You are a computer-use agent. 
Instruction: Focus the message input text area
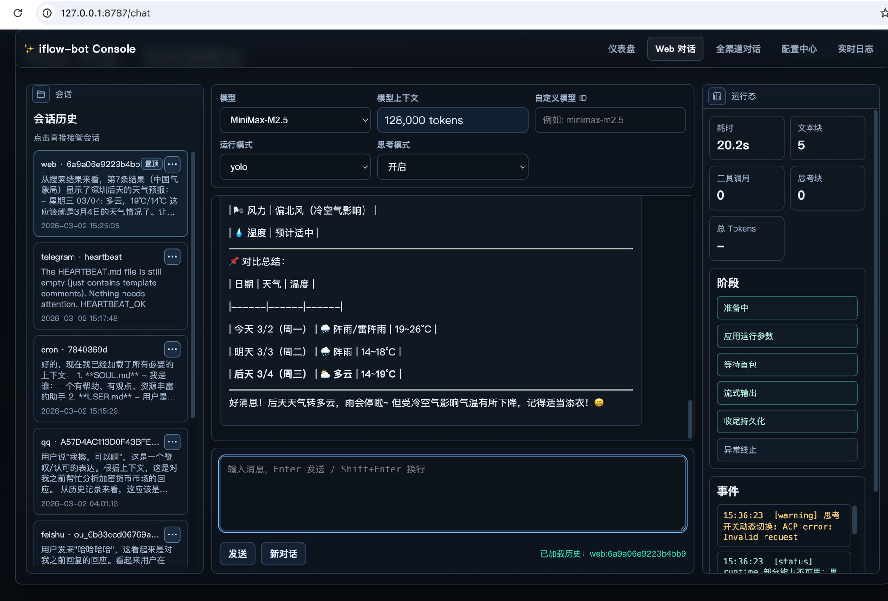[x=452, y=493]
